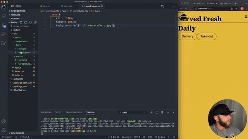
Task: Switch to the Debug Console tab
Action: pos(74,112)
